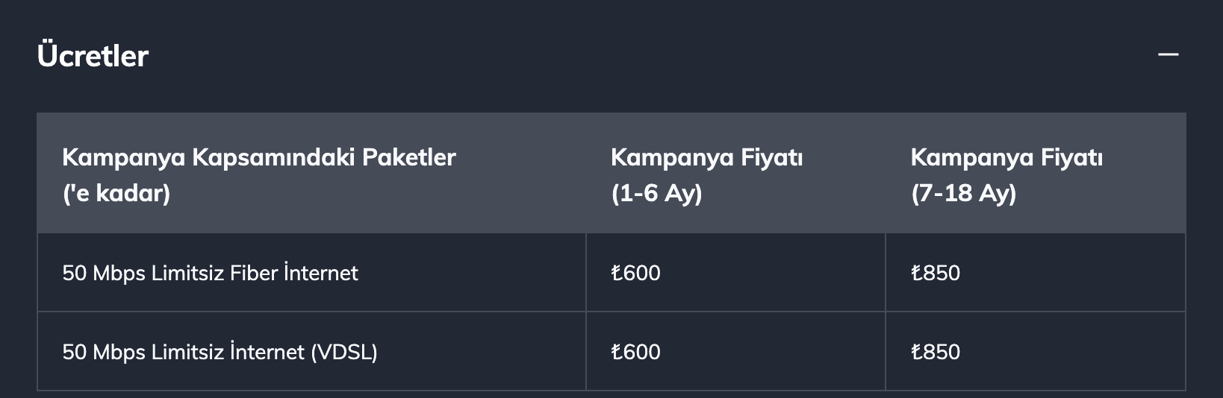Click the ₺600 price for VDSL package
This screenshot has height=398, width=1223.
(x=636, y=352)
